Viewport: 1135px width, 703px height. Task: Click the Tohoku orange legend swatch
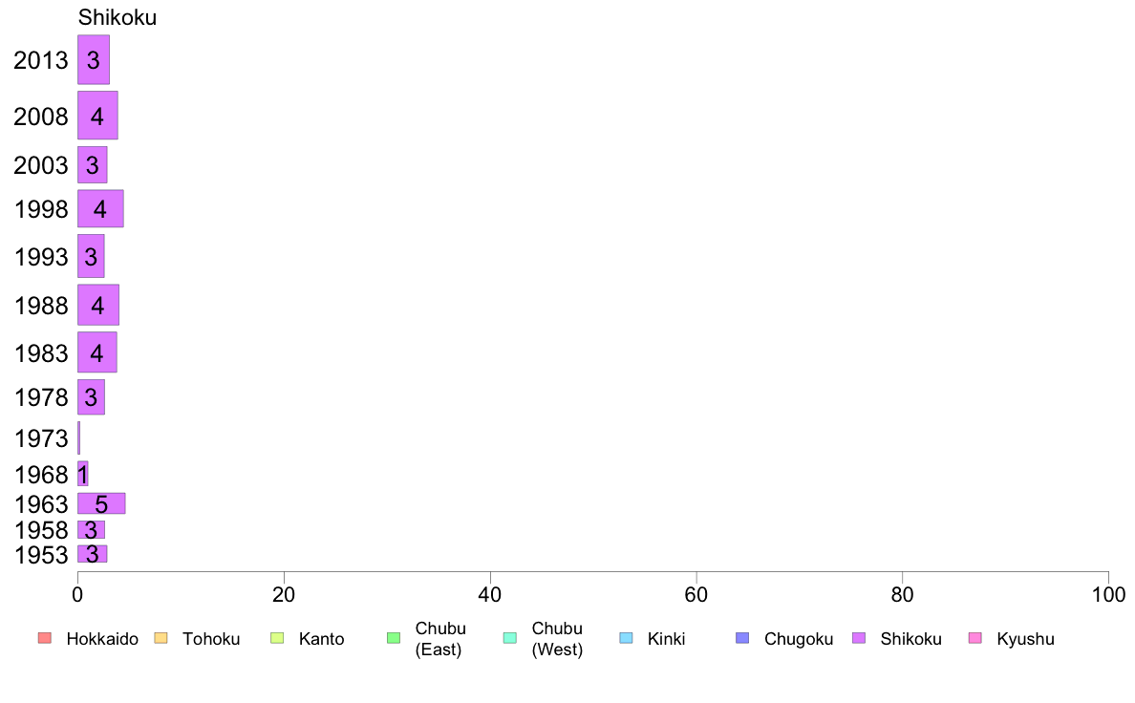coord(161,638)
